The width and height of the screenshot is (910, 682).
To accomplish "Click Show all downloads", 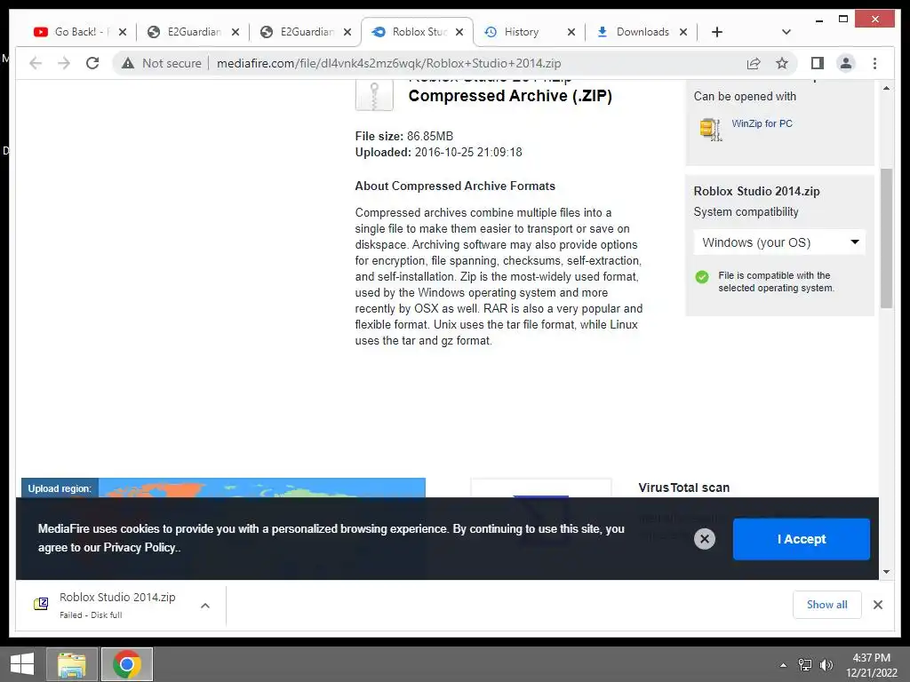I will point(826,605).
